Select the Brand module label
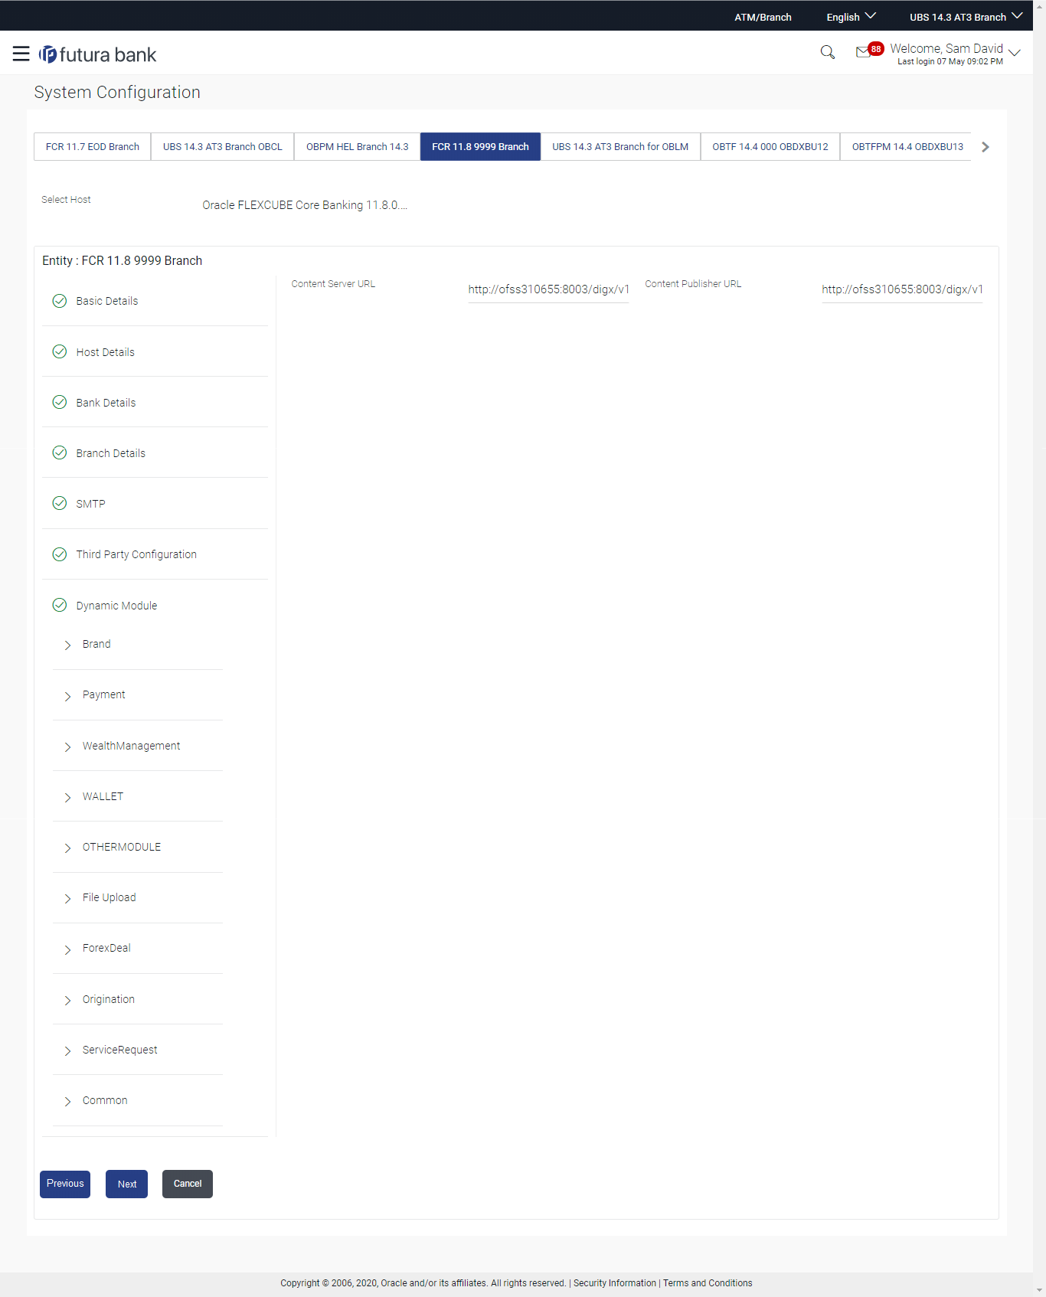Viewport: 1046px width, 1297px height. [x=96, y=644]
